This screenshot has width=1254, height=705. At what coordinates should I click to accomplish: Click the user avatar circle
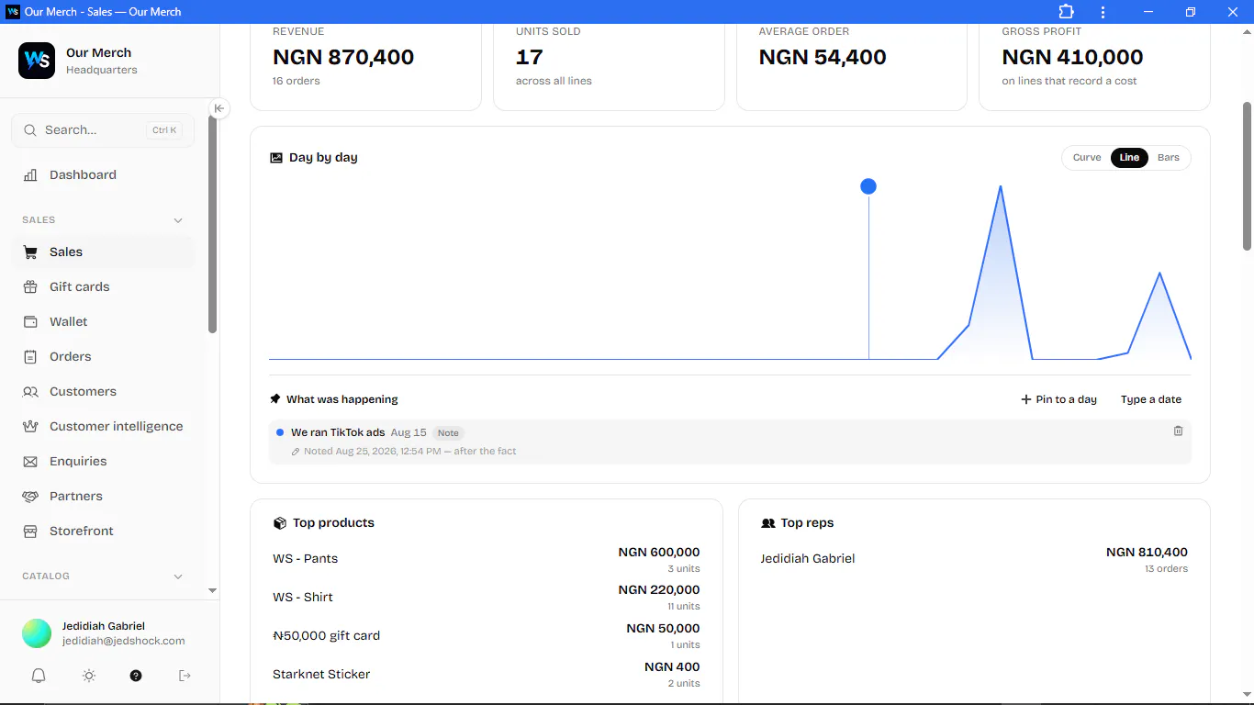(37, 633)
